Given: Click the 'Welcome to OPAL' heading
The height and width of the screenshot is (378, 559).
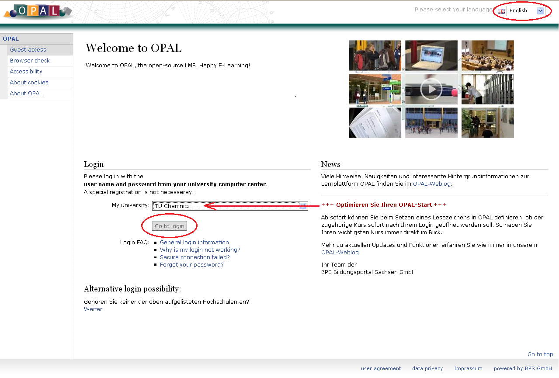Looking at the screenshot, I should [134, 48].
